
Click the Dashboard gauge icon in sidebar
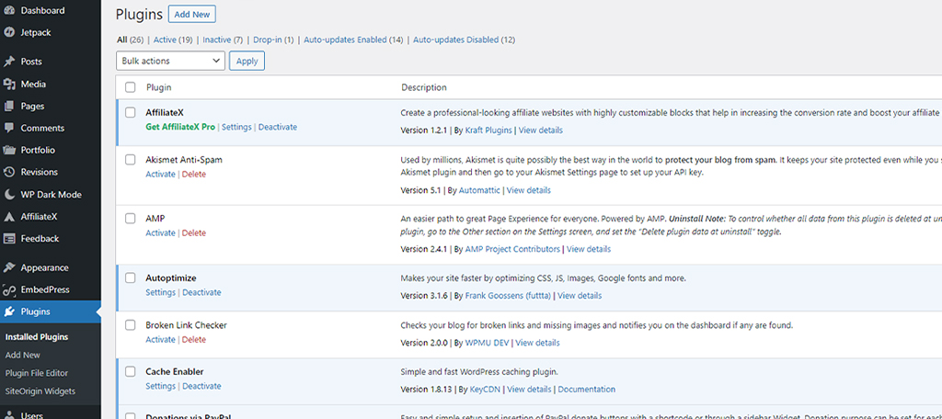(9, 10)
